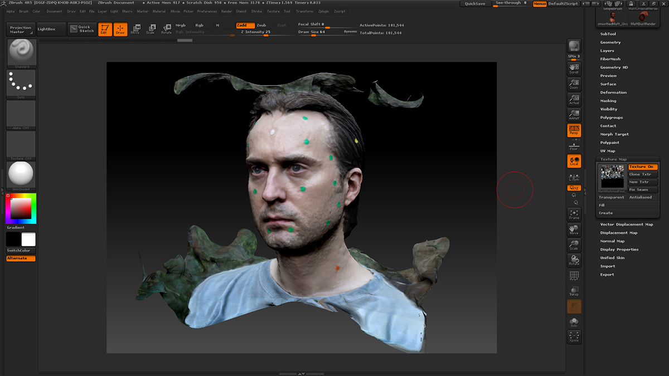Click the QuickSave button
The width and height of the screenshot is (669, 376).
(475, 3)
